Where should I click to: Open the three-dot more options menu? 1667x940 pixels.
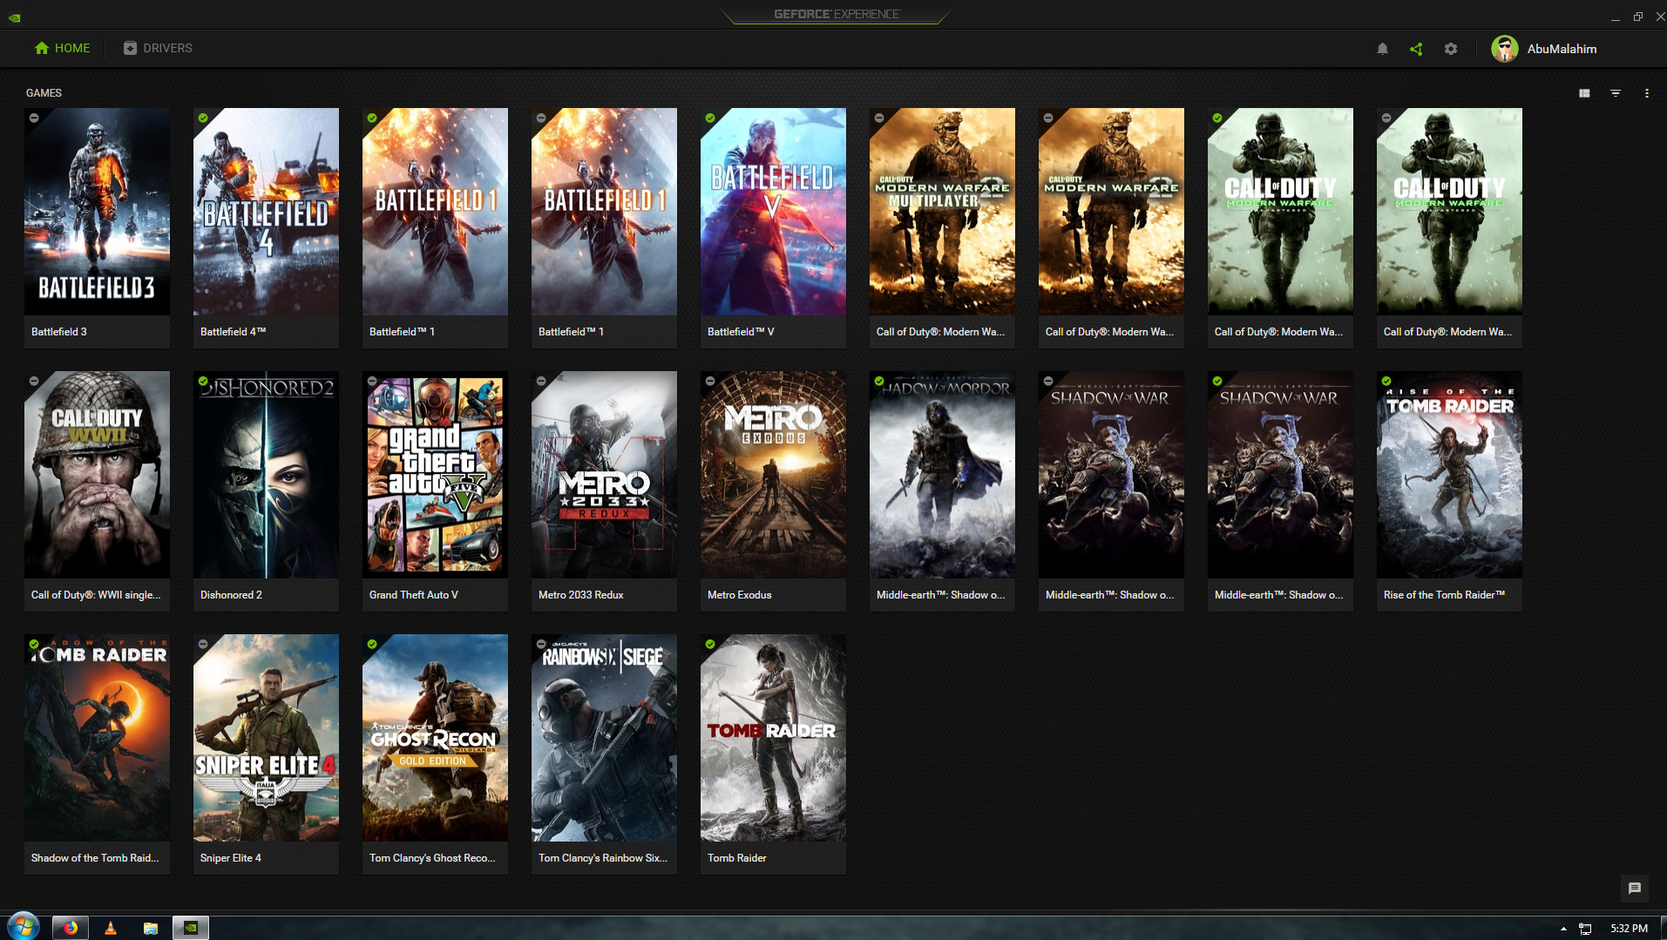1647,93
